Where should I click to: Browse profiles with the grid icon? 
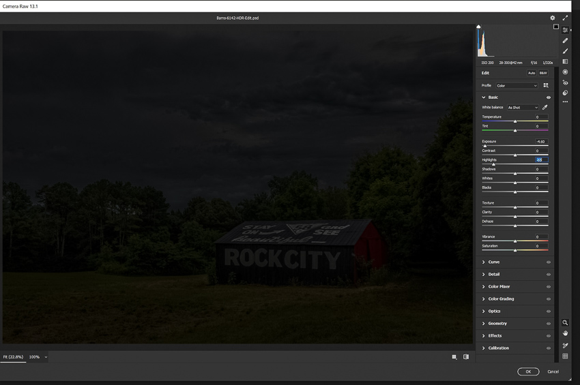pos(546,86)
